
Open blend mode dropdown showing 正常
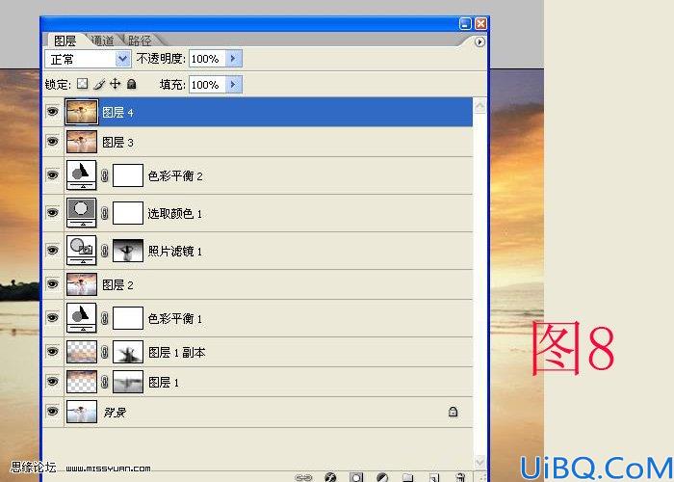(x=88, y=59)
